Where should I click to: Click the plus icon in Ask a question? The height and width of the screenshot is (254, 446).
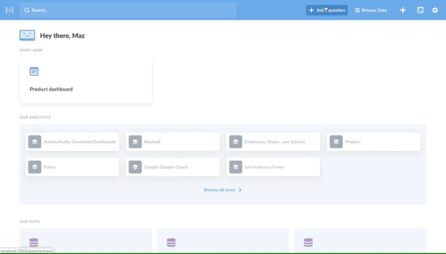click(312, 10)
